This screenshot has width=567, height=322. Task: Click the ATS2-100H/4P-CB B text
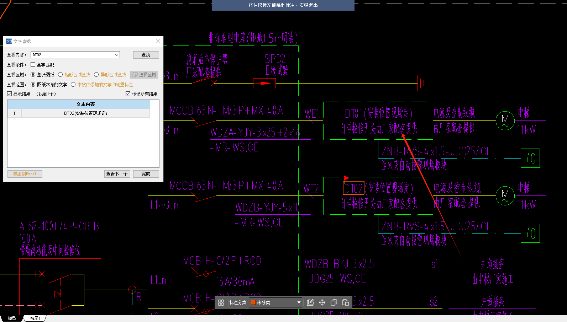coord(59,226)
